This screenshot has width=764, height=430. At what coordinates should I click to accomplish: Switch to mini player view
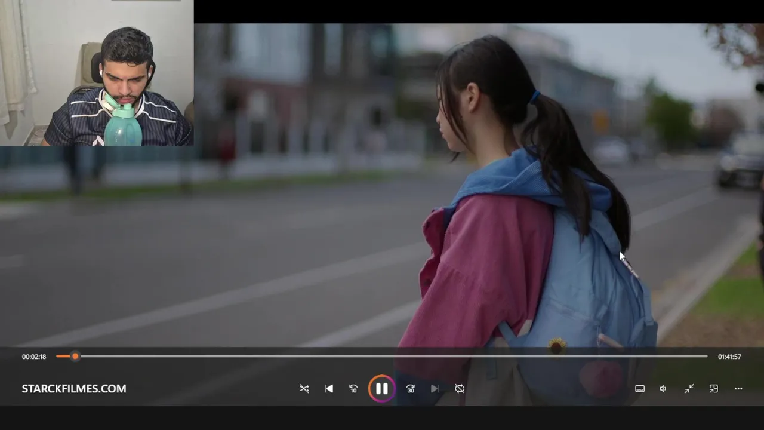(x=713, y=389)
